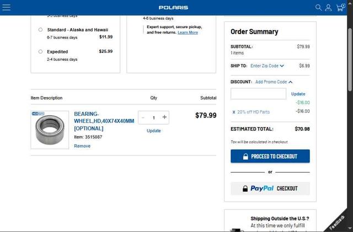
Task: Click Proceed to Checkout button
Action: pyautogui.click(x=270, y=157)
